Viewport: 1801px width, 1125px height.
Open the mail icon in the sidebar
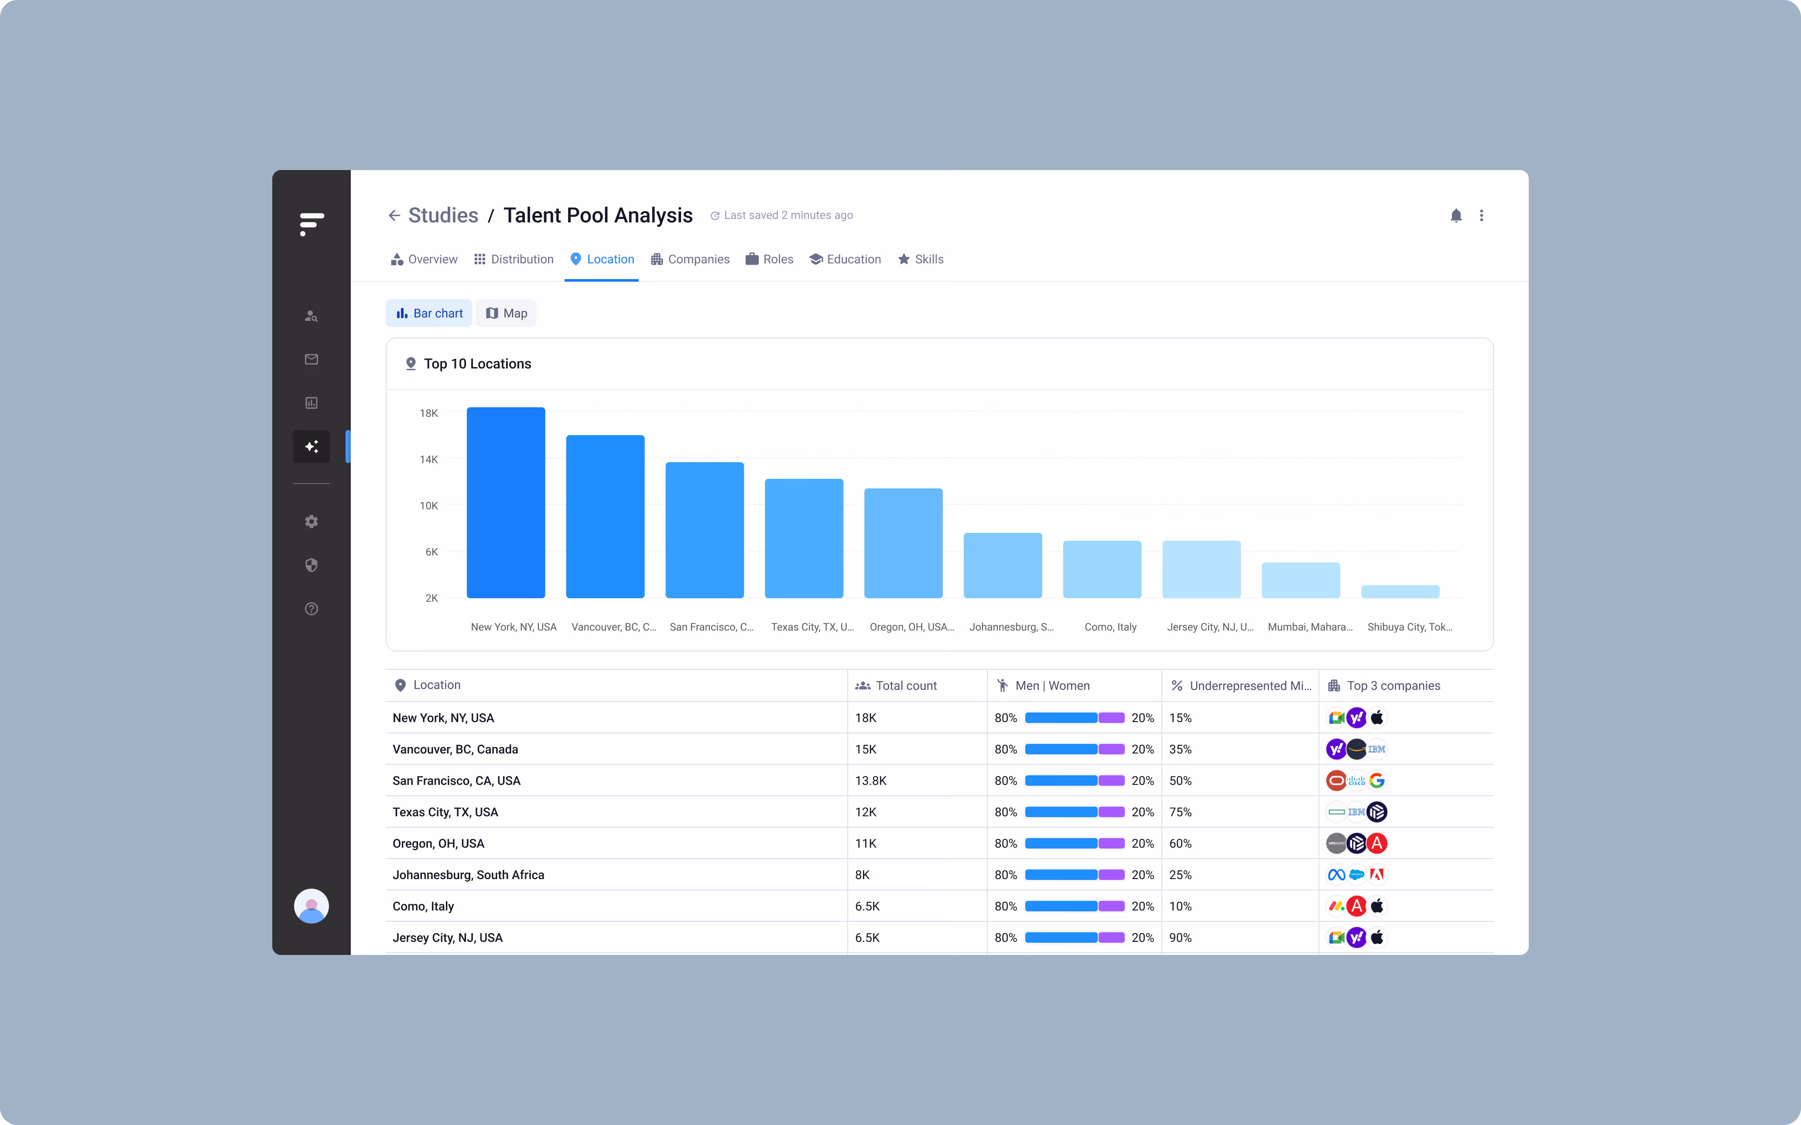pyautogui.click(x=311, y=359)
